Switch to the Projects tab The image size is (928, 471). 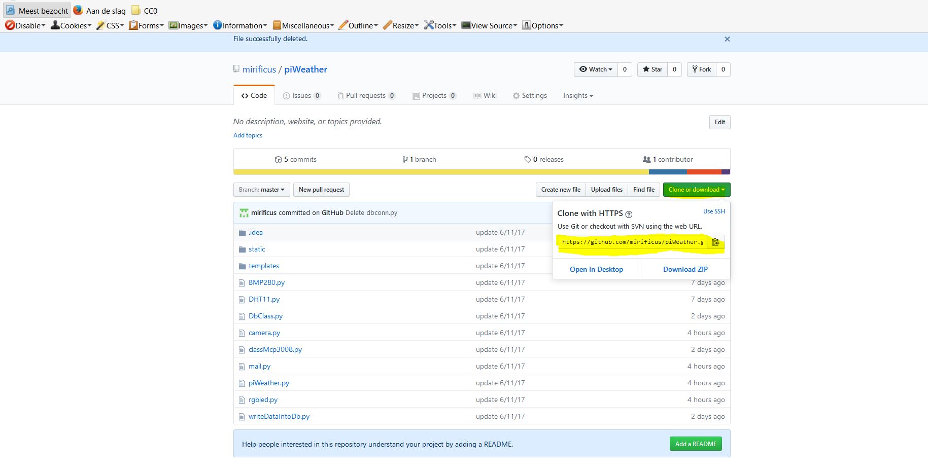coord(434,95)
